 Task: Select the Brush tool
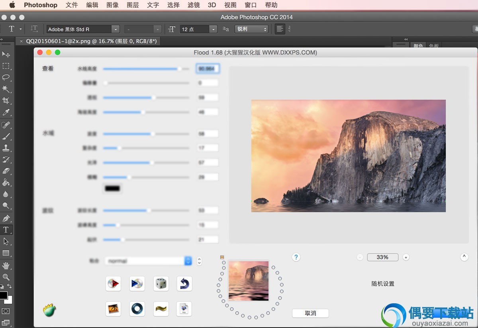click(x=6, y=137)
